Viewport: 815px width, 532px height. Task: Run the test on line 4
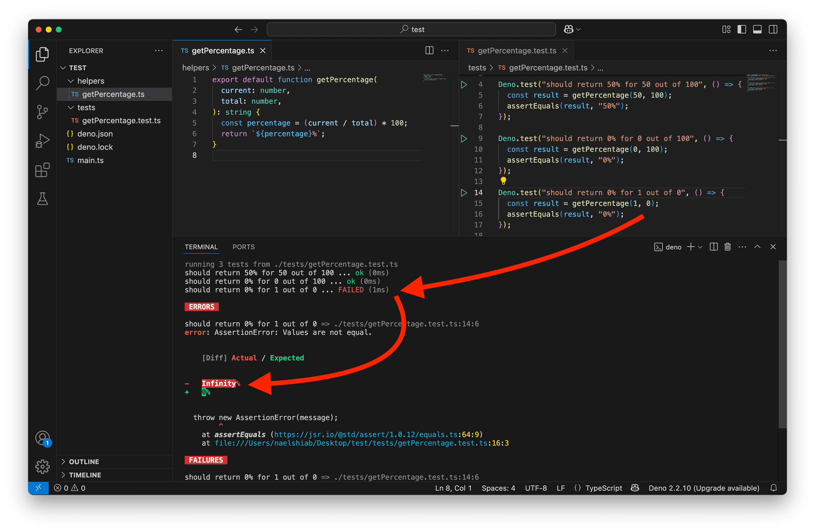464,84
